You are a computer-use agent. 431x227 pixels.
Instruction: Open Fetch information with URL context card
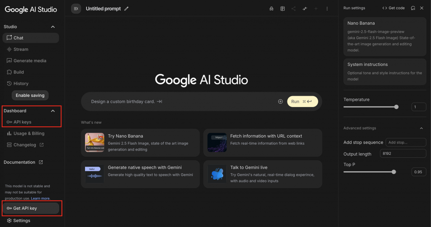pyautogui.click(x=263, y=143)
